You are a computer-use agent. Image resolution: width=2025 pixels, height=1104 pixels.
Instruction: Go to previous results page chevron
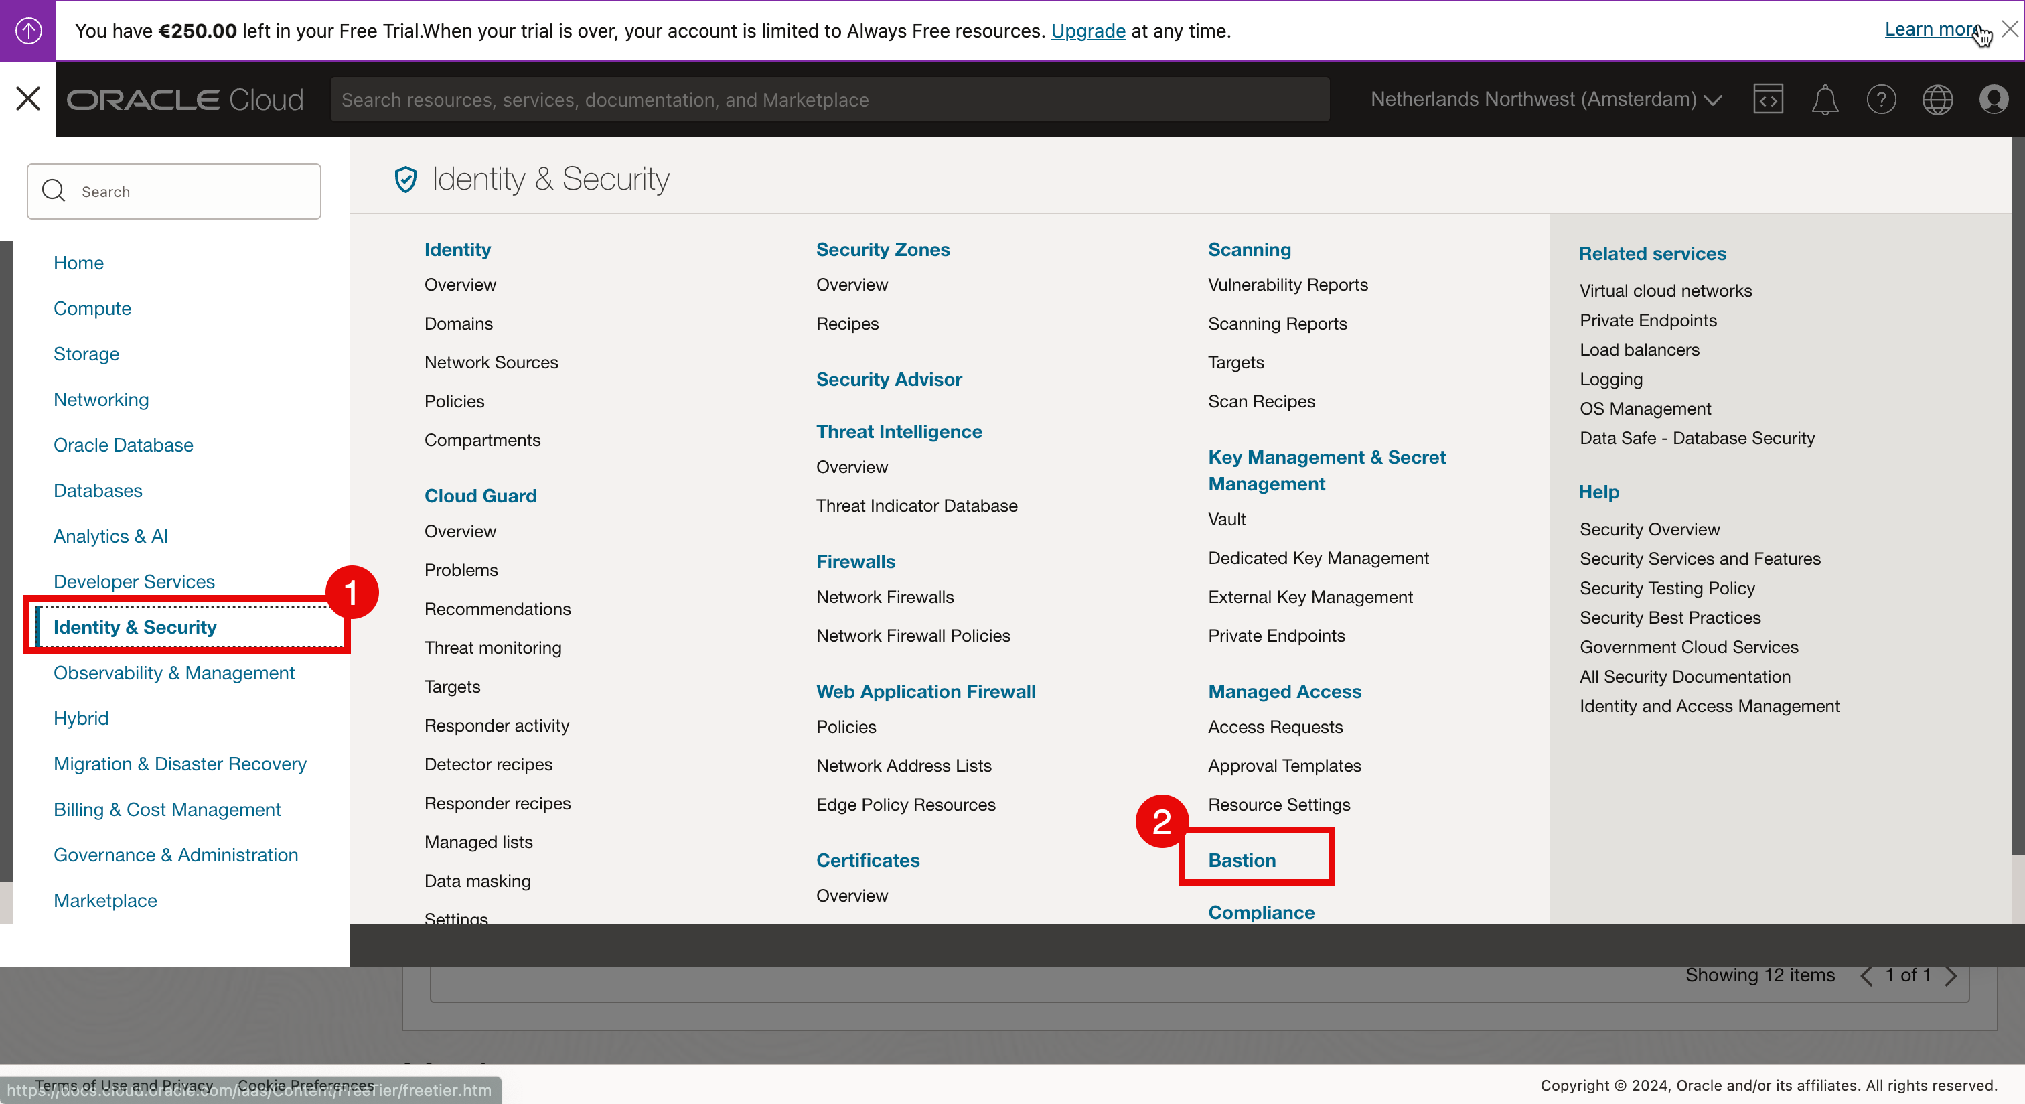pos(1866,976)
